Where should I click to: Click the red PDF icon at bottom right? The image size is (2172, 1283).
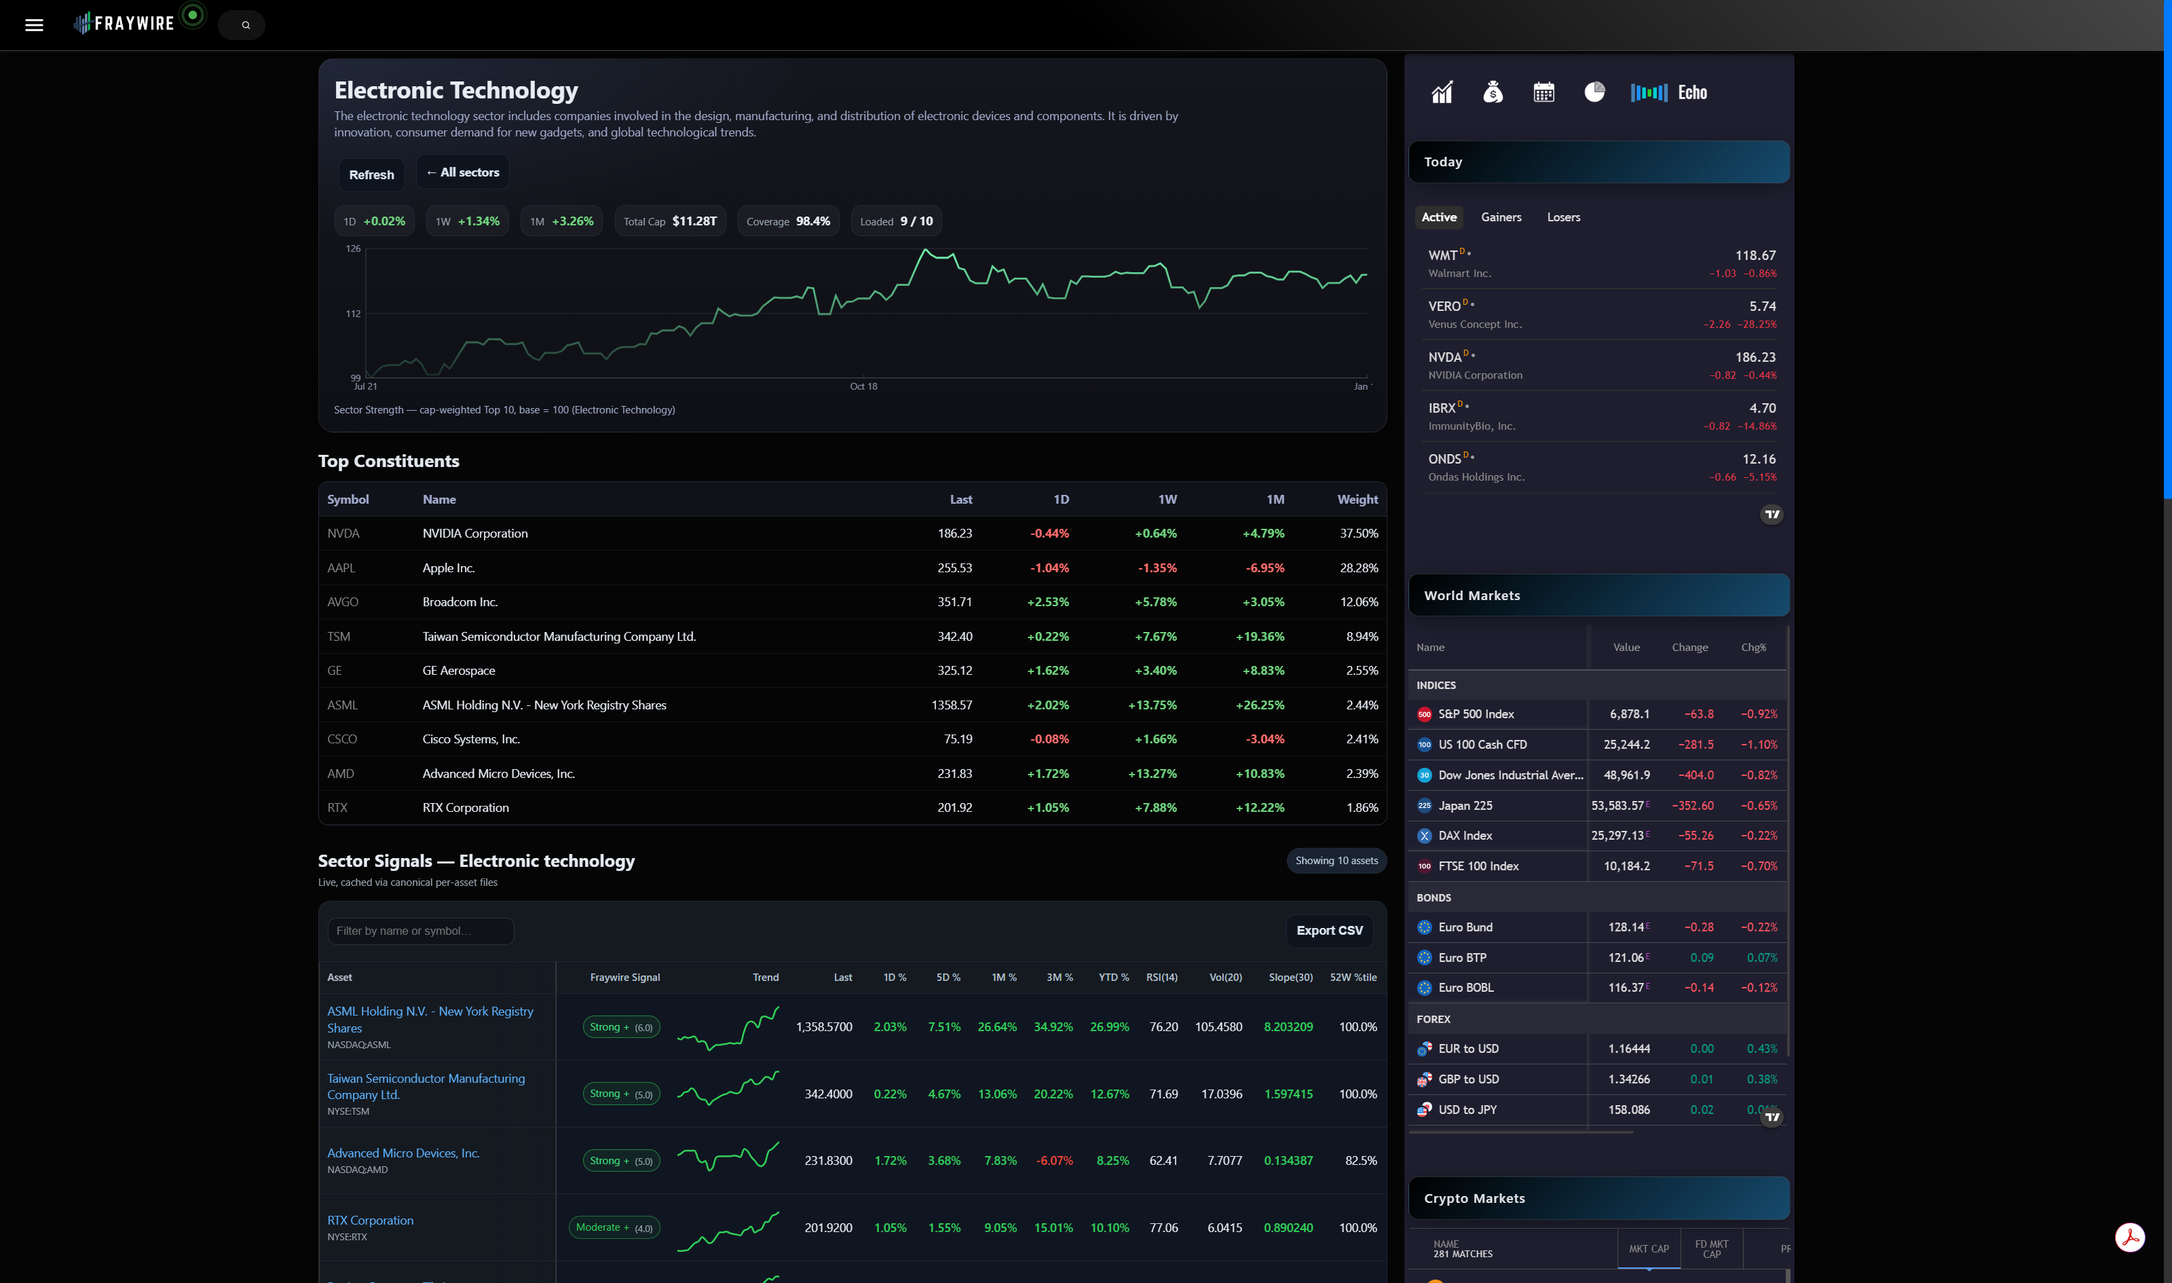click(x=2132, y=1237)
